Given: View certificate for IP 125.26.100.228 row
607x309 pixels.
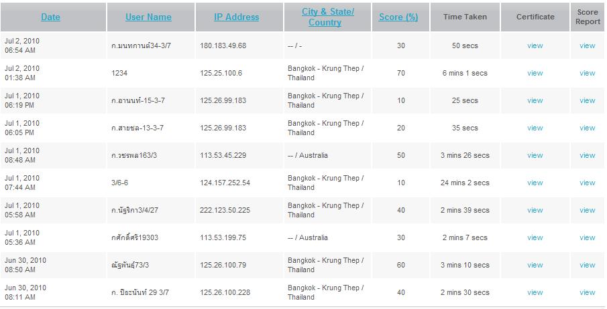Looking at the screenshot, I should [x=535, y=292].
